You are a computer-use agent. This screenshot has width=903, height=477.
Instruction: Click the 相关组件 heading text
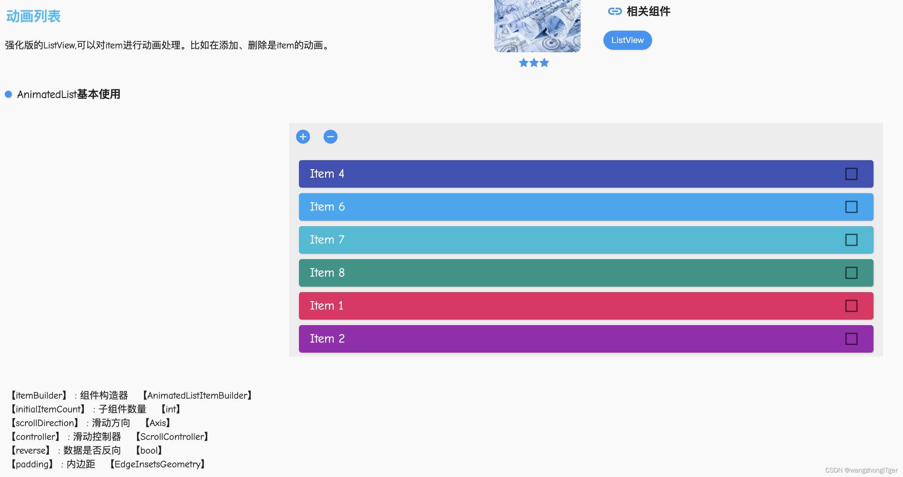[648, 12]
